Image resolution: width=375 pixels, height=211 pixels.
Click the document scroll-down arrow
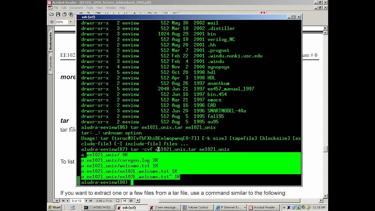coord(325,196)
